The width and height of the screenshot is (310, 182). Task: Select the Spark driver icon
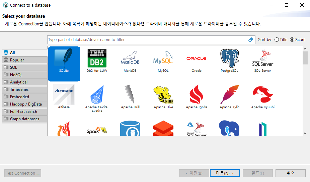pos(97,130)
